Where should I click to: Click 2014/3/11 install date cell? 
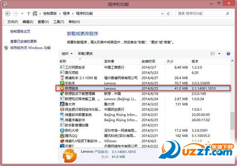coord(150,131)
